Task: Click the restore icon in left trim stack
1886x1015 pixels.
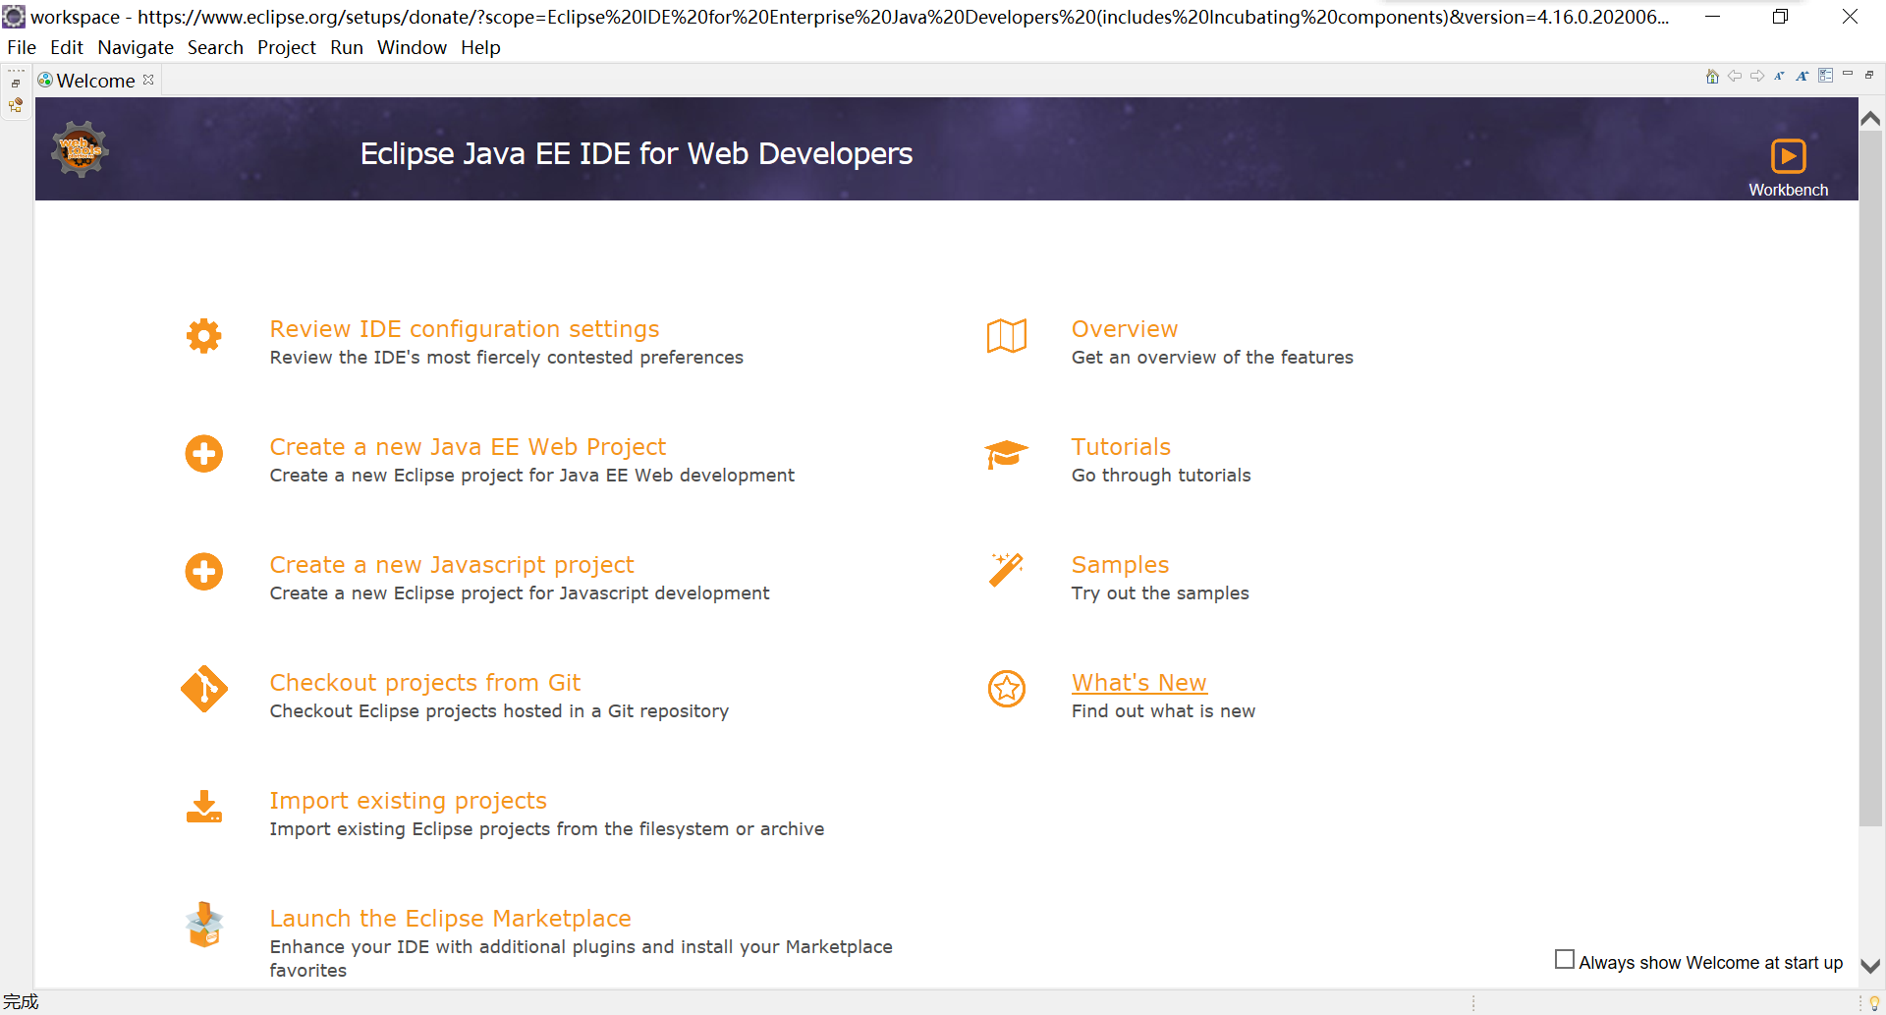Action: click(16, 84)
